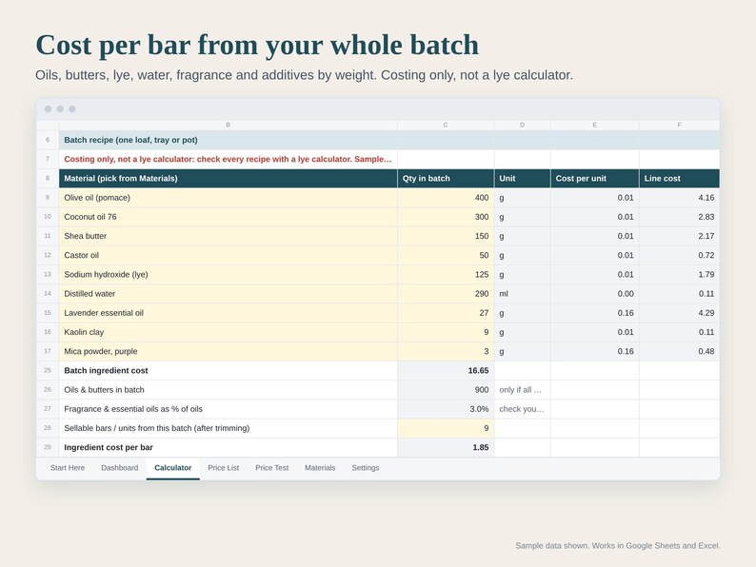
Task: Click the 'Unit' column header cell
Action: [x=522, y=178]
